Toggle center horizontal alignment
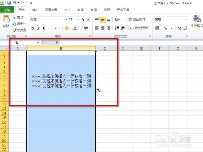The image size is (203, 152). click(103, 28)
